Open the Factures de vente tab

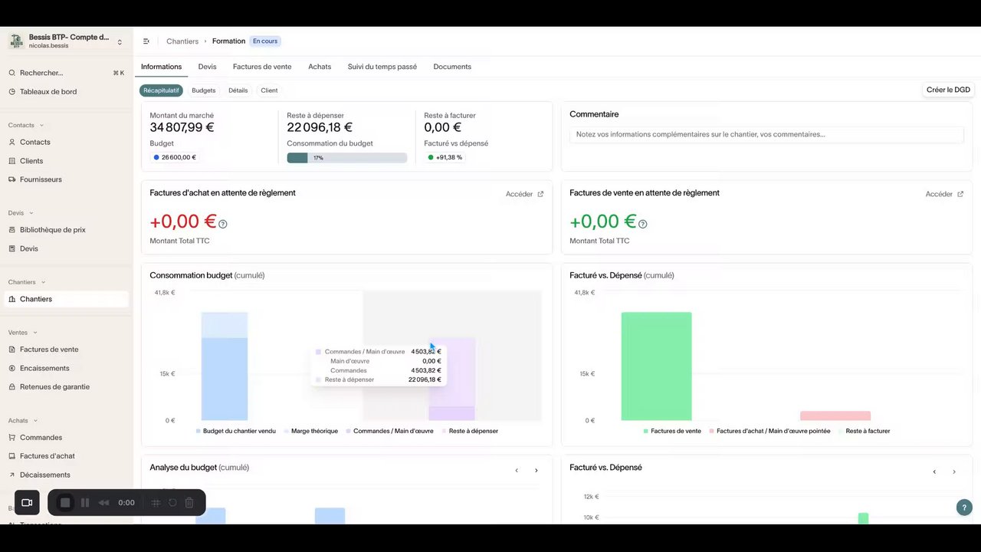pos(262,67)
